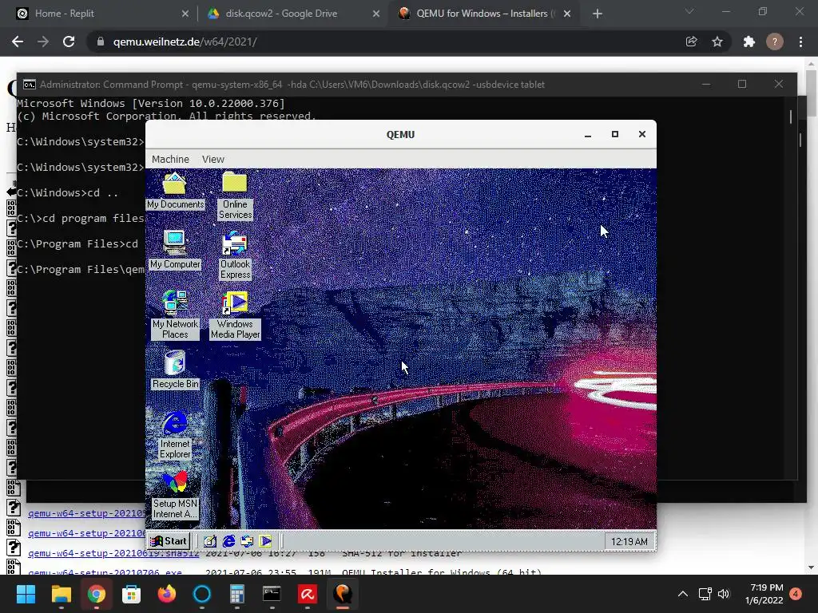Switch to Home - Replit browser tab
The image size is (818, 613).
coord(101,14)
